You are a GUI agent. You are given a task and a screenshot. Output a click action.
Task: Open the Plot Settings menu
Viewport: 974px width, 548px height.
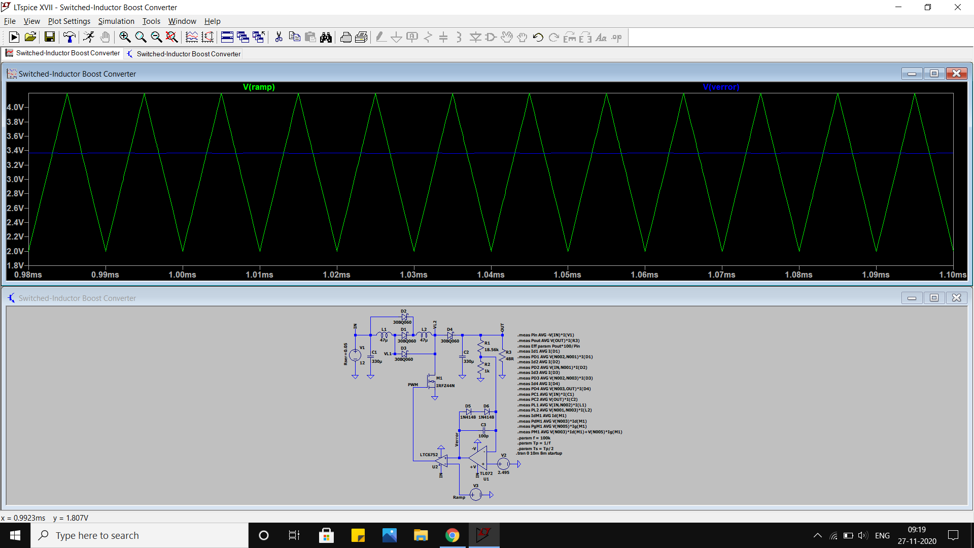click(69, 21)
